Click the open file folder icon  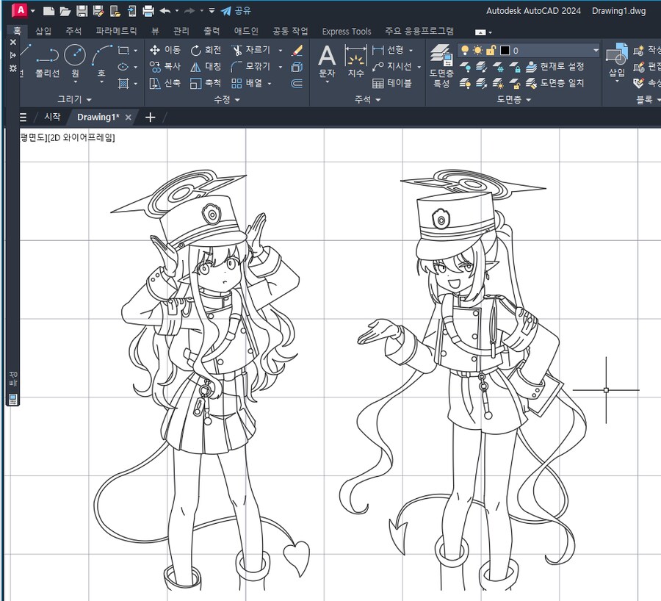coord(65,11)
